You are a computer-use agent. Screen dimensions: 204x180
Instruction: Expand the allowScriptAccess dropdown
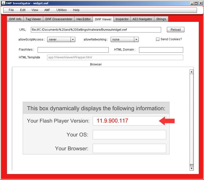pos(73,40)
